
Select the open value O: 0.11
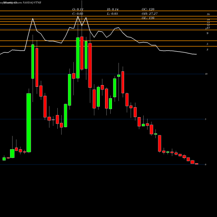point(78,9)
